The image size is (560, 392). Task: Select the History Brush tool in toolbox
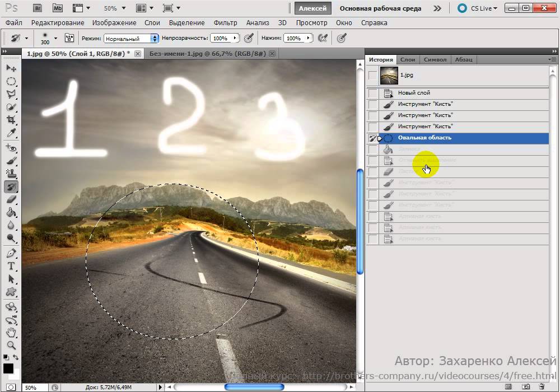click(x=11, y=186)
